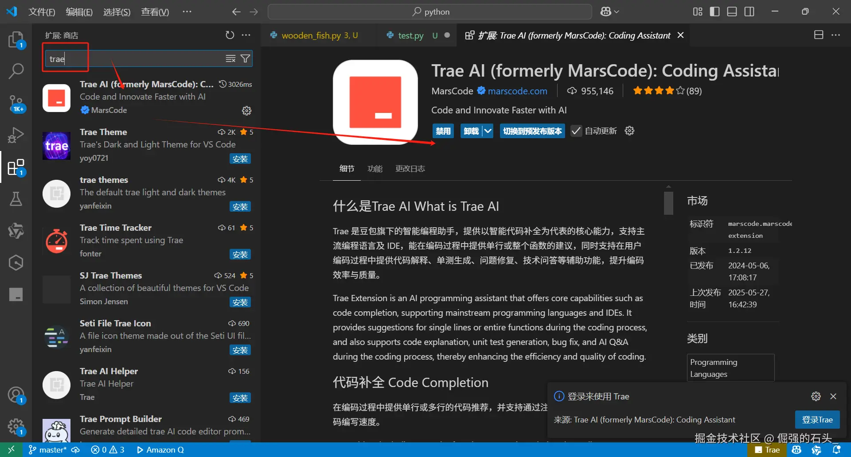Open the Testing flask view
The width and height of the screenshot is (851, 457).
point(16,199)
